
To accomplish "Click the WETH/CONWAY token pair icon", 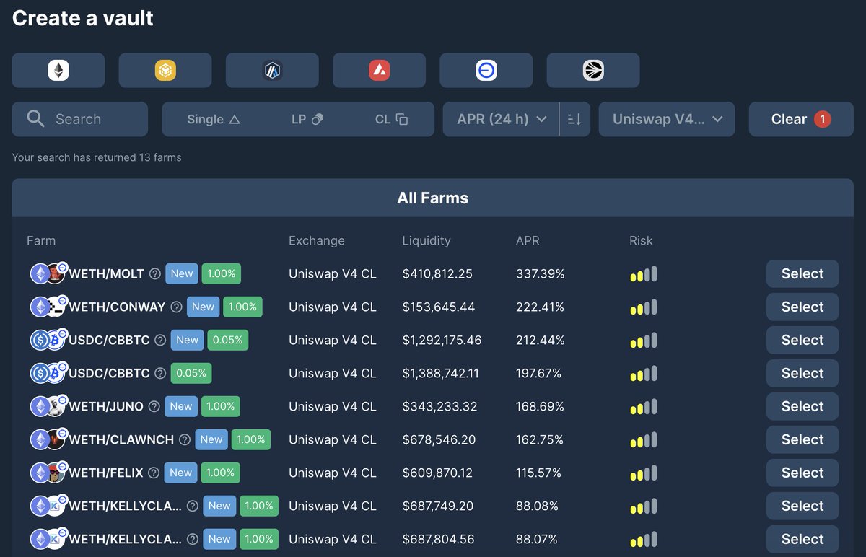I will pyautogui.click(x=48, y=306).
